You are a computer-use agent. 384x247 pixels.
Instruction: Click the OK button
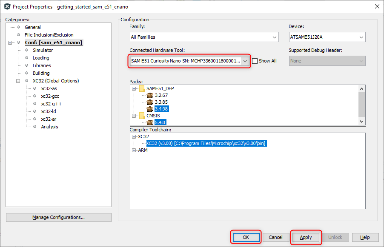click(x=246, y=237)
